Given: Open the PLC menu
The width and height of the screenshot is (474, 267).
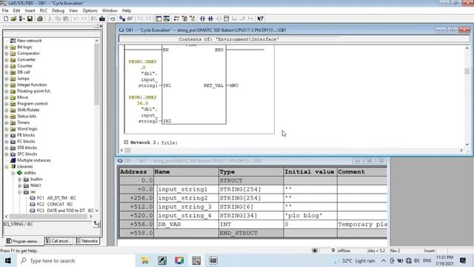Looking at the screenshot, I should (43, 10).
